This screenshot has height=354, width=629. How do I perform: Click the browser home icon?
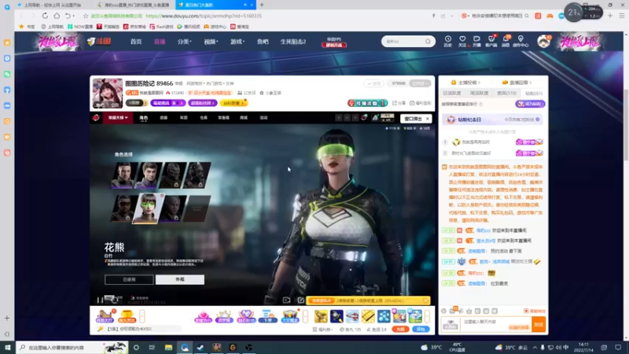tap(57, 16)
